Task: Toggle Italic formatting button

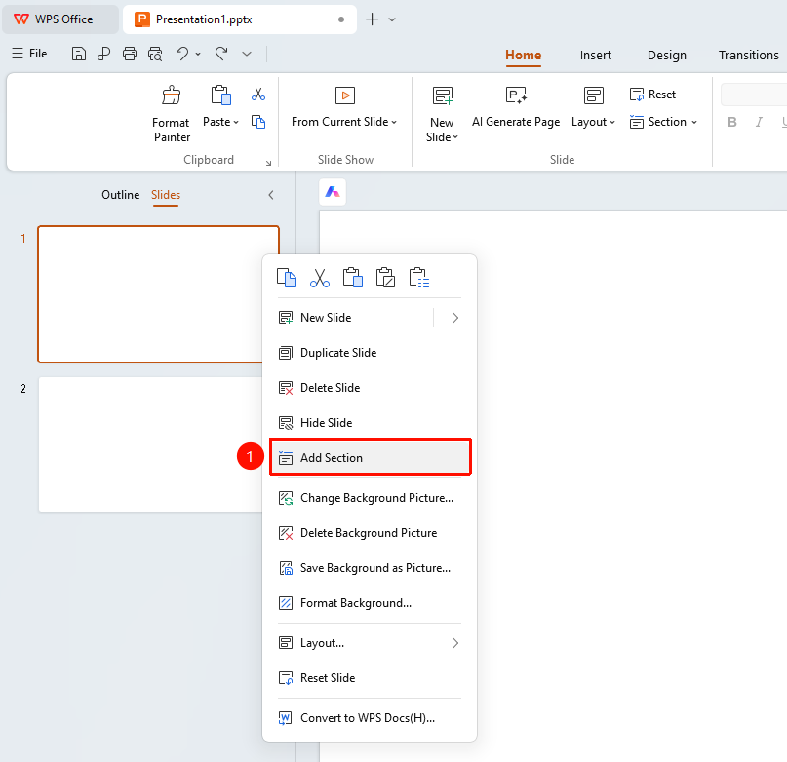Action: [760, 122]
